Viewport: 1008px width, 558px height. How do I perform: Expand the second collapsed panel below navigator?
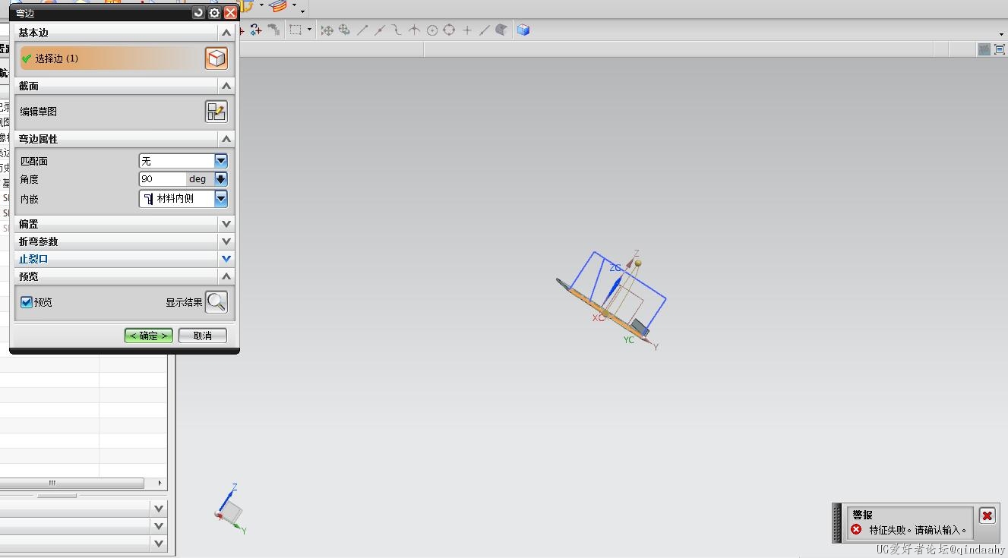pyautogui.click(x=159, y=526)
